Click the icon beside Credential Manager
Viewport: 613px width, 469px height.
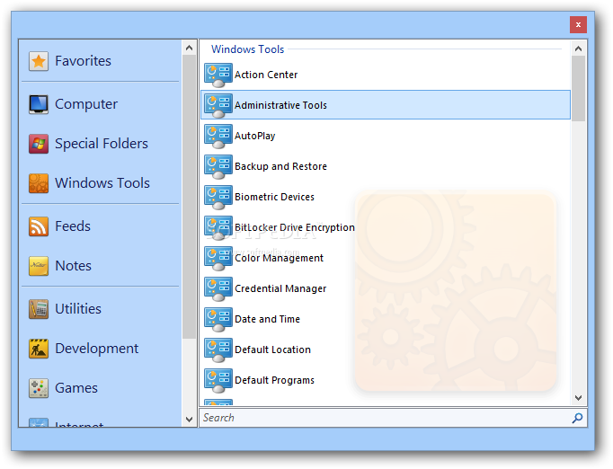[x=218, y=288]
